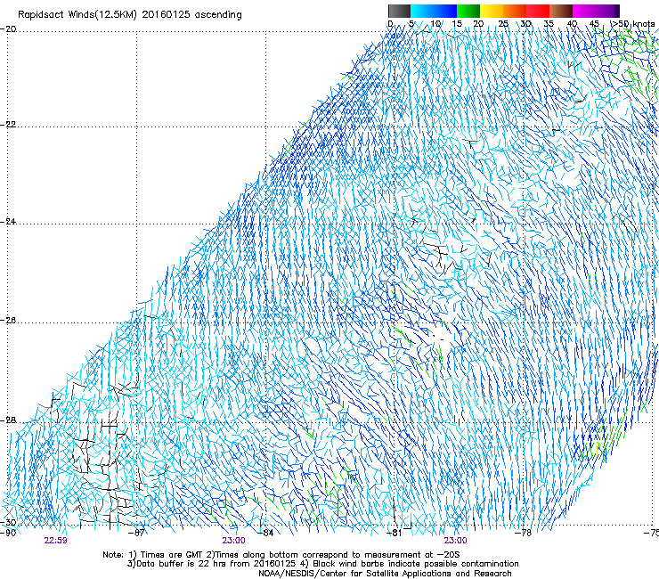Select the orange 25-30 knots swatch

coord(515,11)
